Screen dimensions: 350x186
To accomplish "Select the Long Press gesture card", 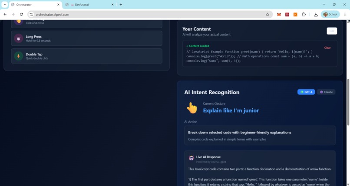I will pyautogui.click(x=86, y=38).
